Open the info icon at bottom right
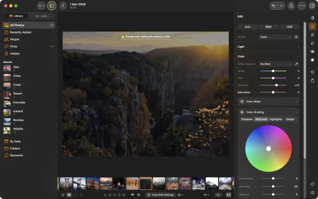 point(312,193)
